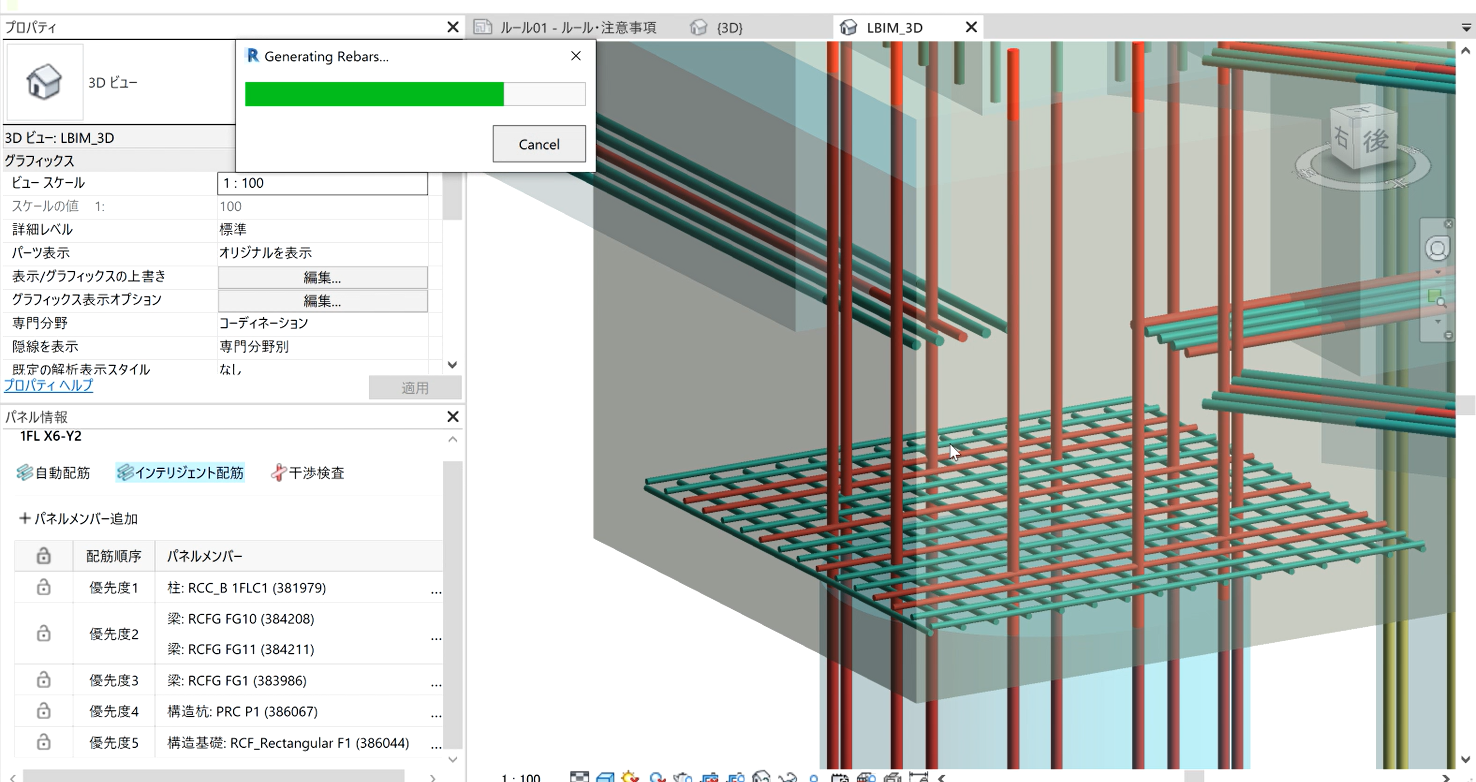
Task: Open the zoom options dropdown arrow
Action: 1438,322
